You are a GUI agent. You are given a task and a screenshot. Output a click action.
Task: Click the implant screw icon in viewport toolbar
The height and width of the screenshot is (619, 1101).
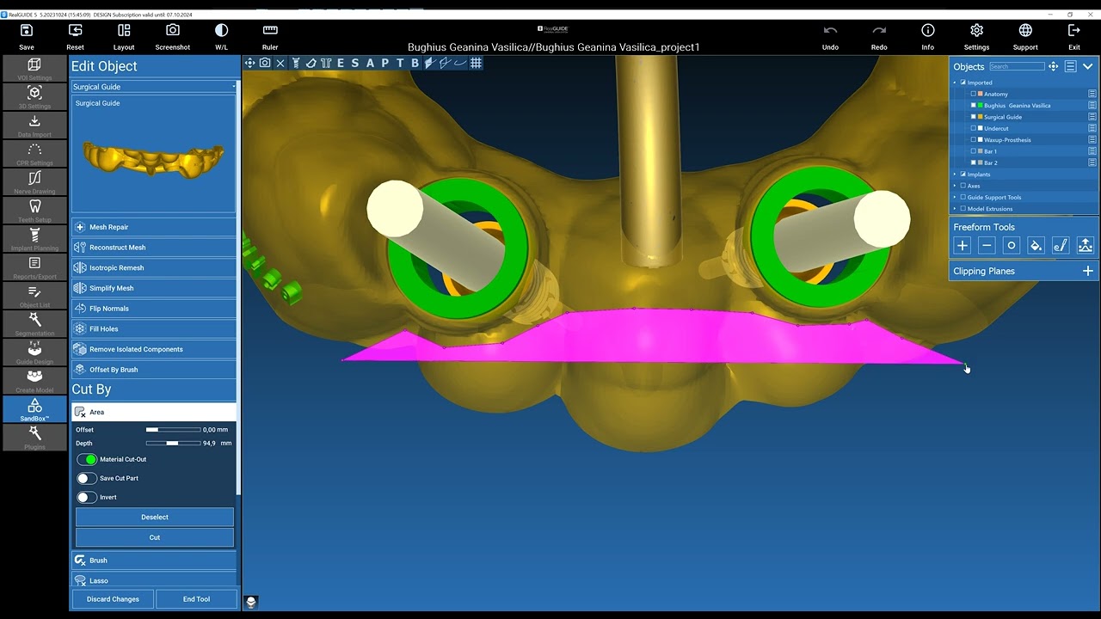(296, 63)
